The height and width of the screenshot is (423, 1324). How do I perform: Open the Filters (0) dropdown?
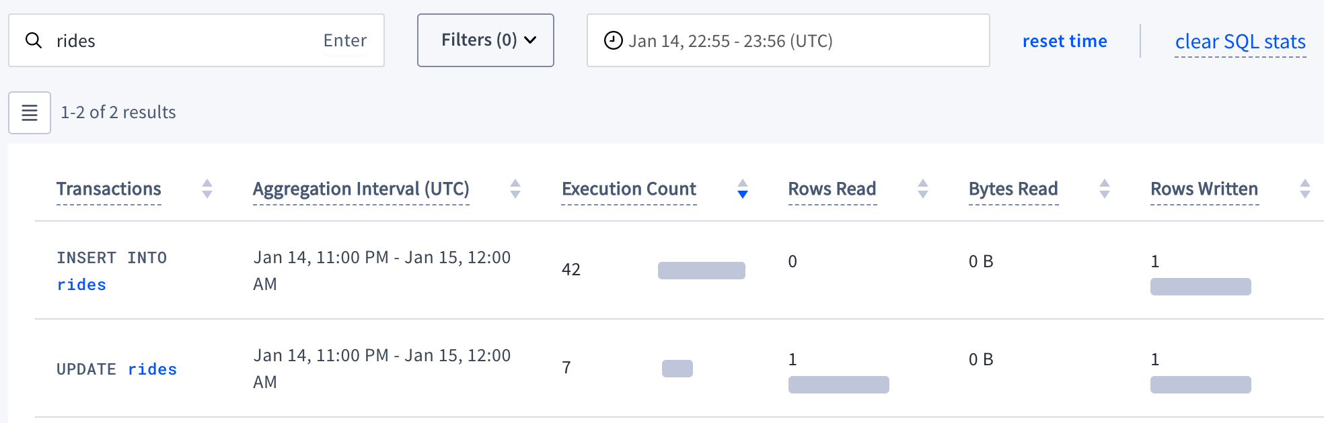pos(486,40)
